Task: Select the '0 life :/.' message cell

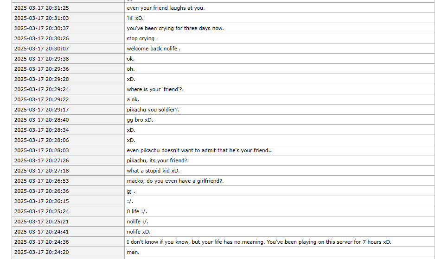Action: (137, 211)
